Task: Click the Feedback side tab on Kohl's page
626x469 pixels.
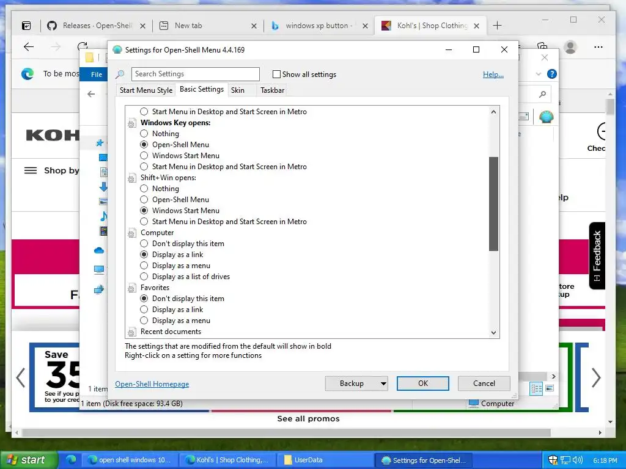Action: pyautogui.click(x=597, y=256)
